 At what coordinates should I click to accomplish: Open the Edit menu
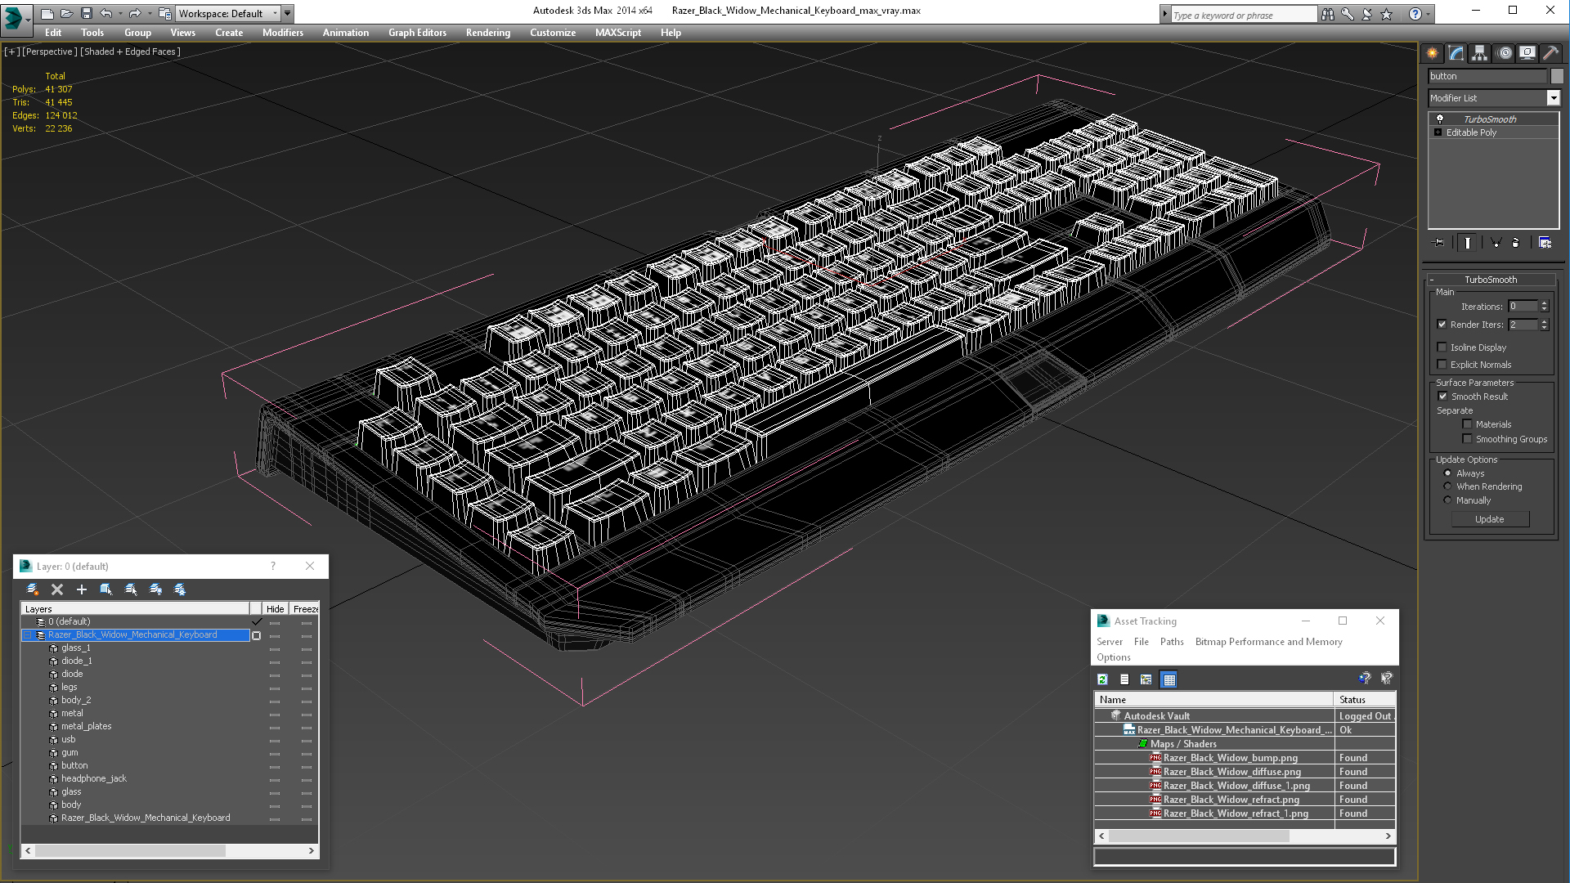[x=53, y=33]
